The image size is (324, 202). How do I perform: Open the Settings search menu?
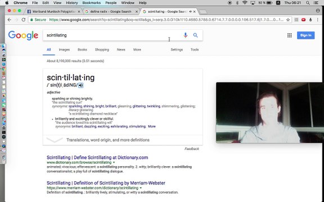pos(177,50)
